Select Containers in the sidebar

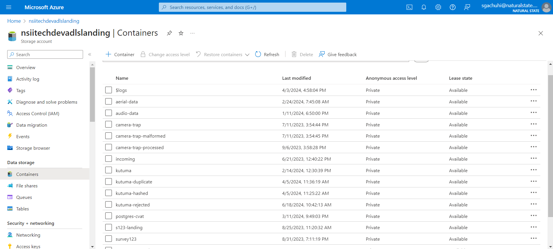[x=27, y=174]
